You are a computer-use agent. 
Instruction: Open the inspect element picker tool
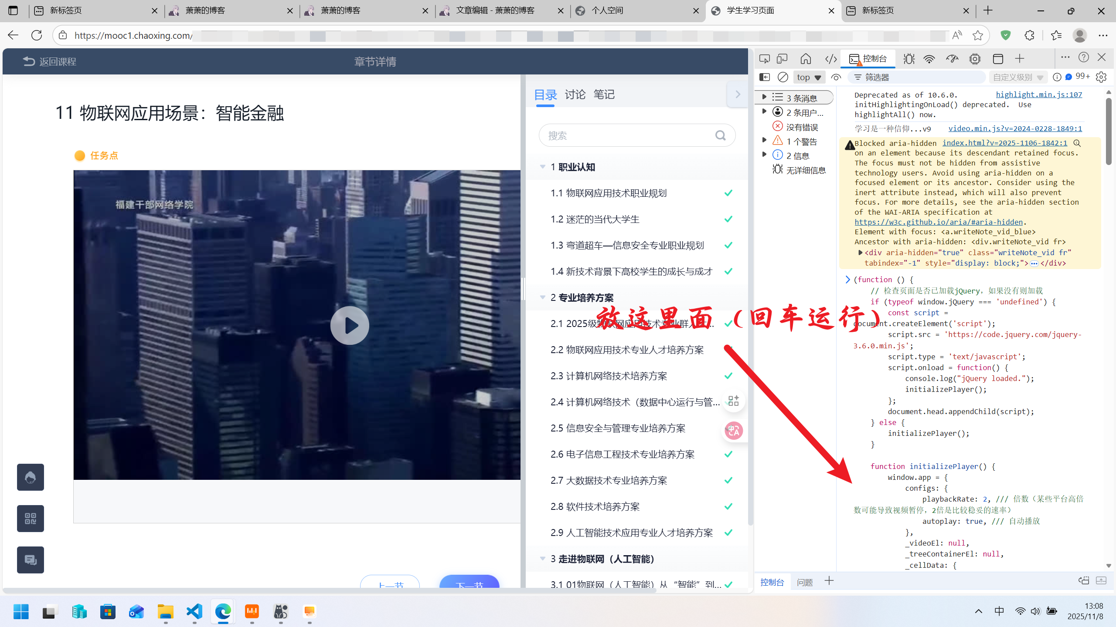coord(764,59)
